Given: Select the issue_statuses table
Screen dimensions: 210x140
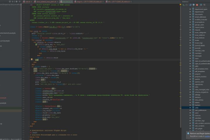Looking at the screenshot, I should 199,38.
